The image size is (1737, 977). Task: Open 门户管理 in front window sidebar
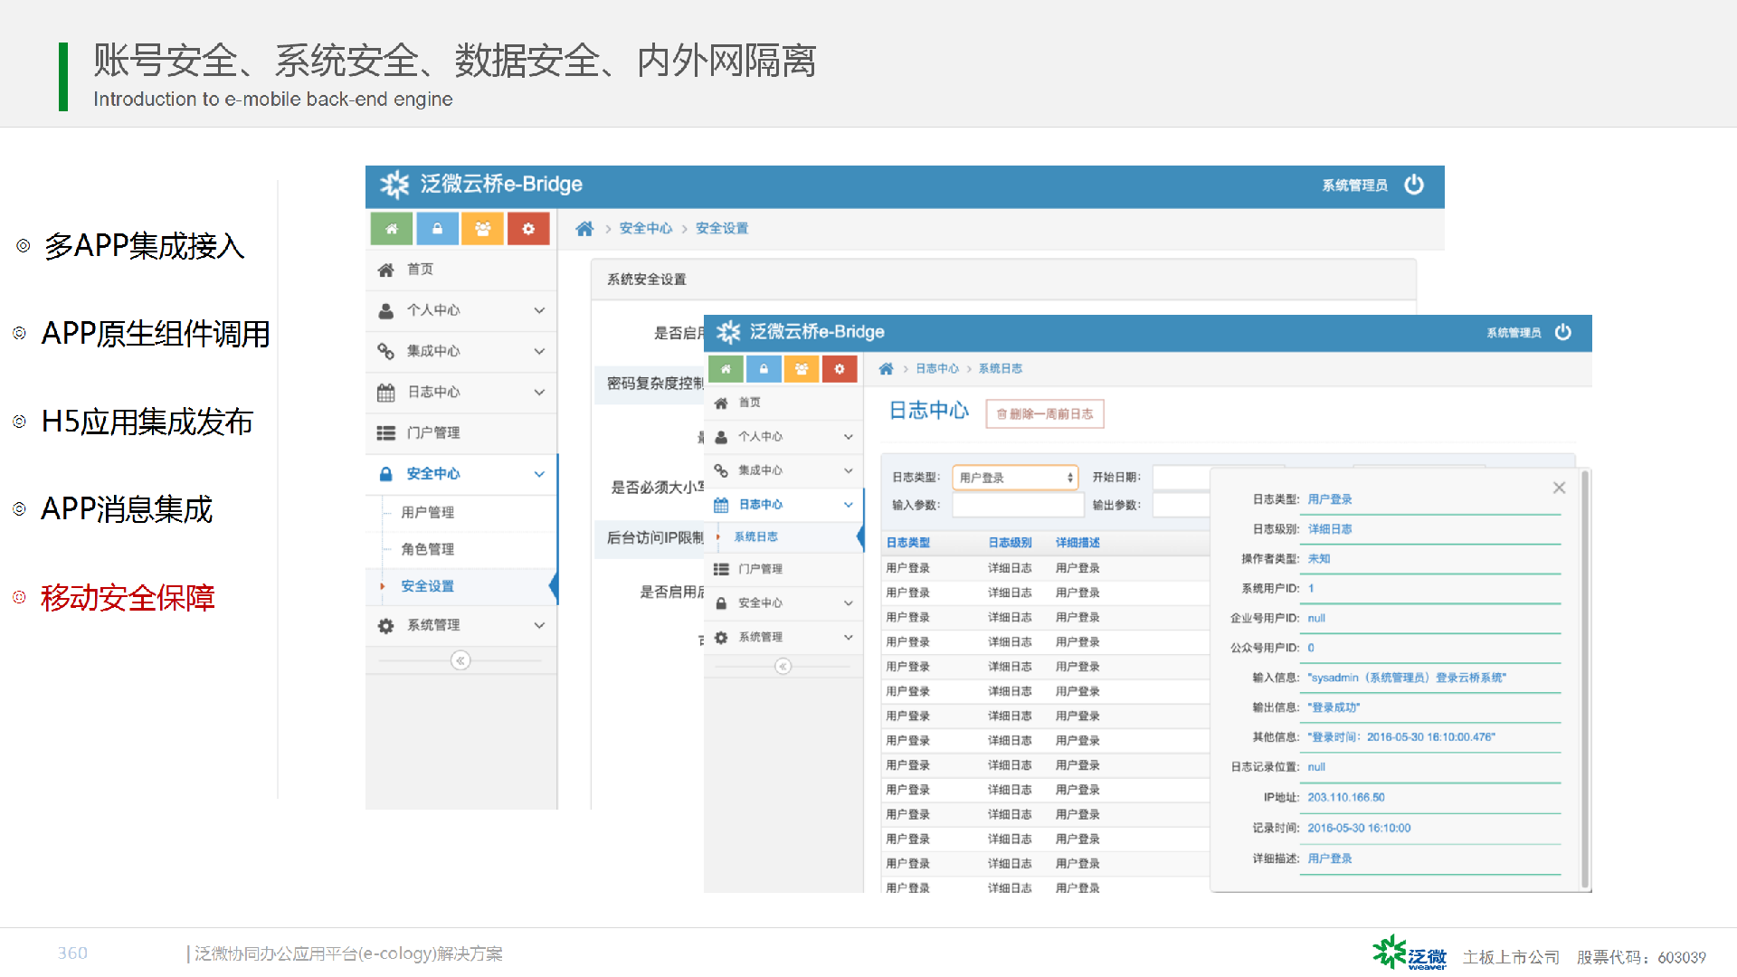click(x=783, y=569)
